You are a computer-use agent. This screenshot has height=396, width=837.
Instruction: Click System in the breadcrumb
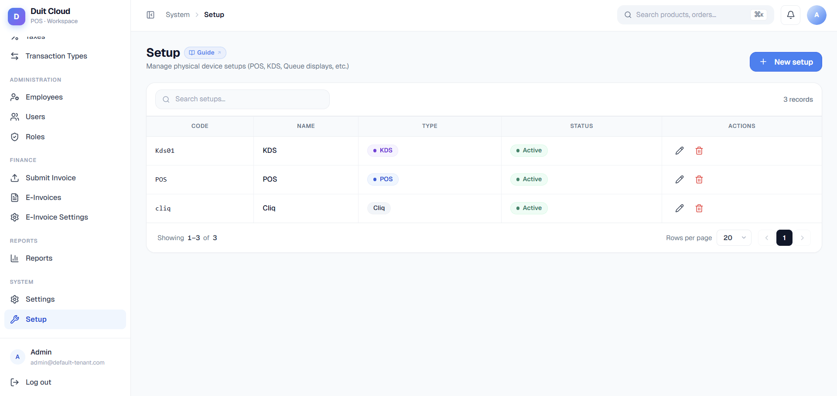(x=178, y=15)
